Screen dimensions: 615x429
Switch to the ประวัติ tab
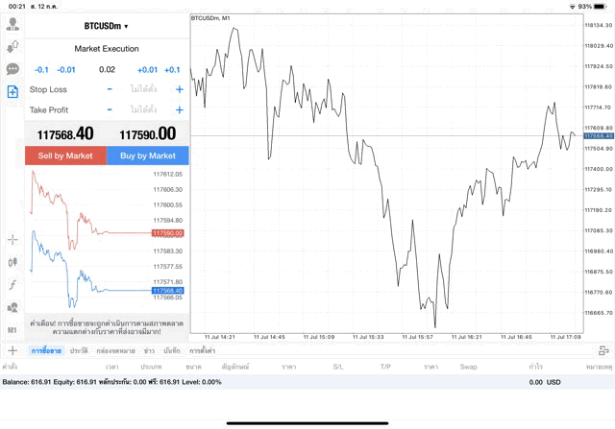78,351
